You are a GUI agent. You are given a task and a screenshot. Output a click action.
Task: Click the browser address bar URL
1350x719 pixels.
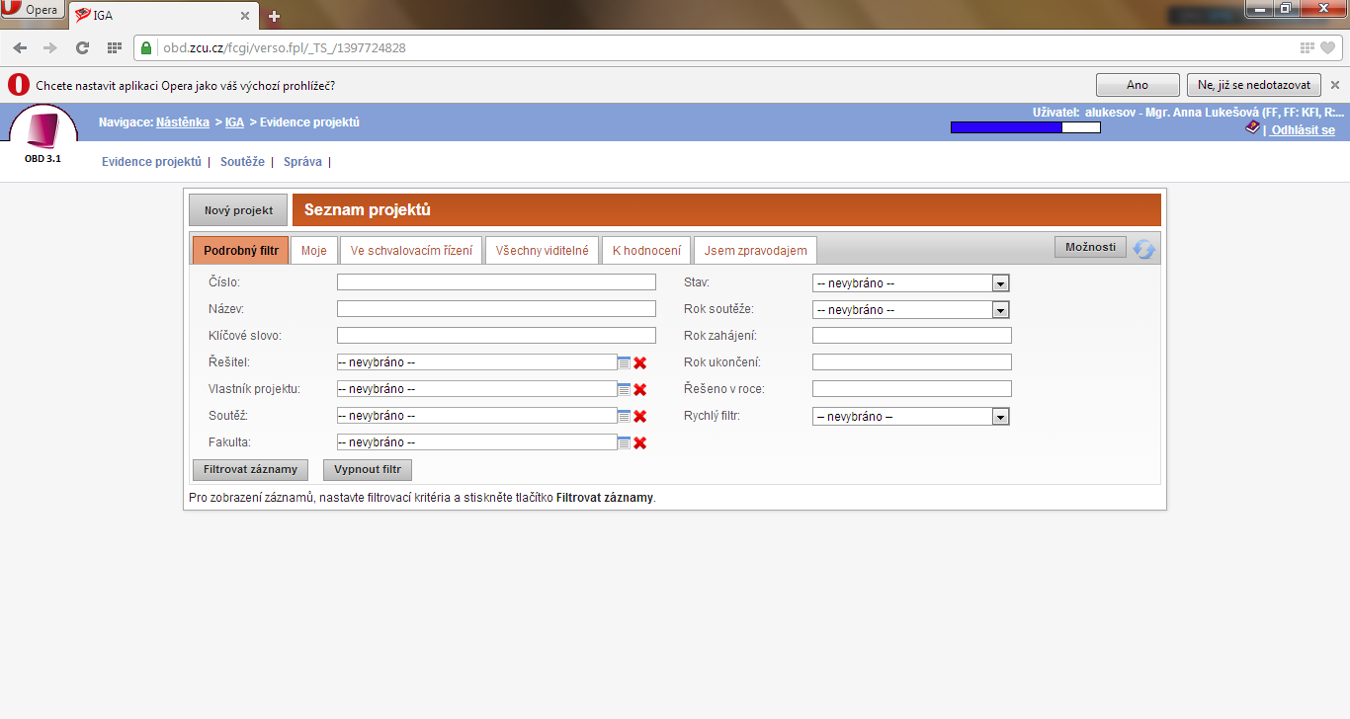(284, 47)
